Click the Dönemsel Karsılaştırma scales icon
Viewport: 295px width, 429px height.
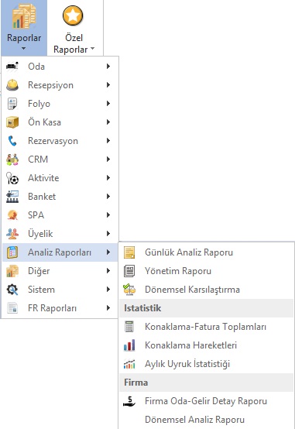pyautogui.click(x=129, y=290)
